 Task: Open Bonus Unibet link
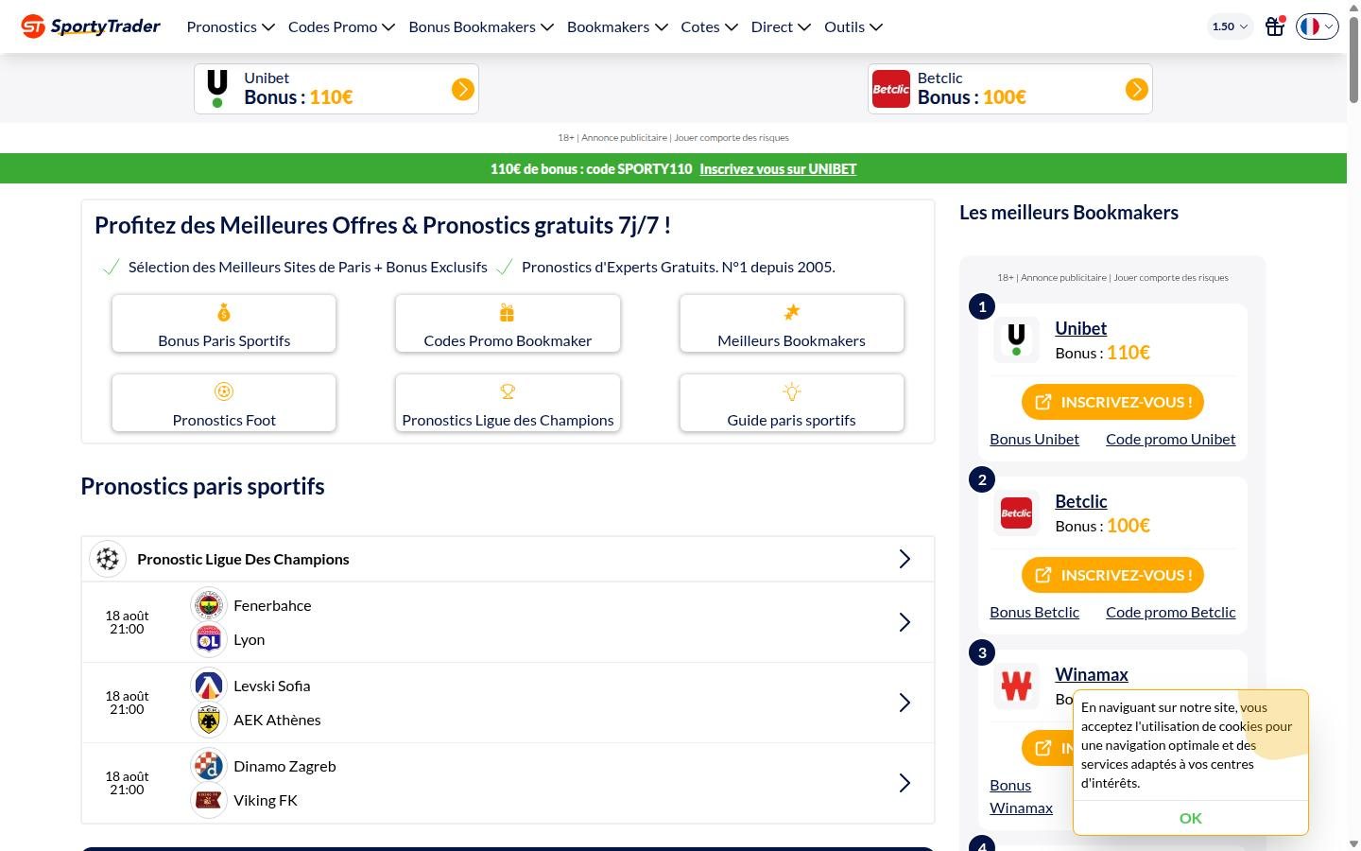1034,439
